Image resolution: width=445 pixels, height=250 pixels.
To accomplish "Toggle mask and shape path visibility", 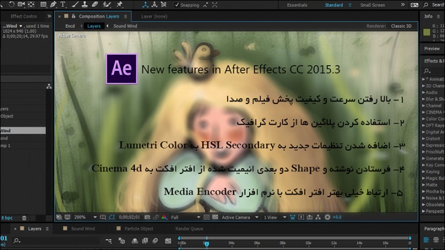I will (111, 218).
